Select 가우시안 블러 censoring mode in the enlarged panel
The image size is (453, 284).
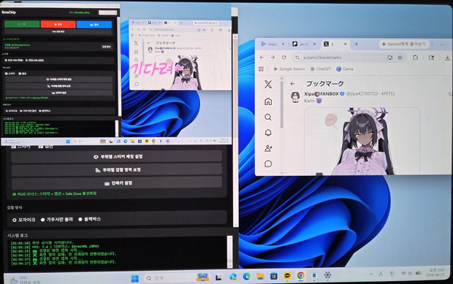point(57,220)
